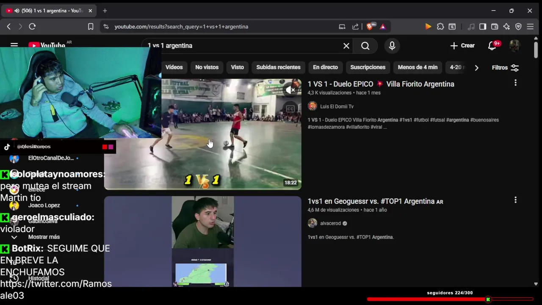Open Joaco Lopez subscription in sidebar
542x305 pixels.
(x=44, y=205)
